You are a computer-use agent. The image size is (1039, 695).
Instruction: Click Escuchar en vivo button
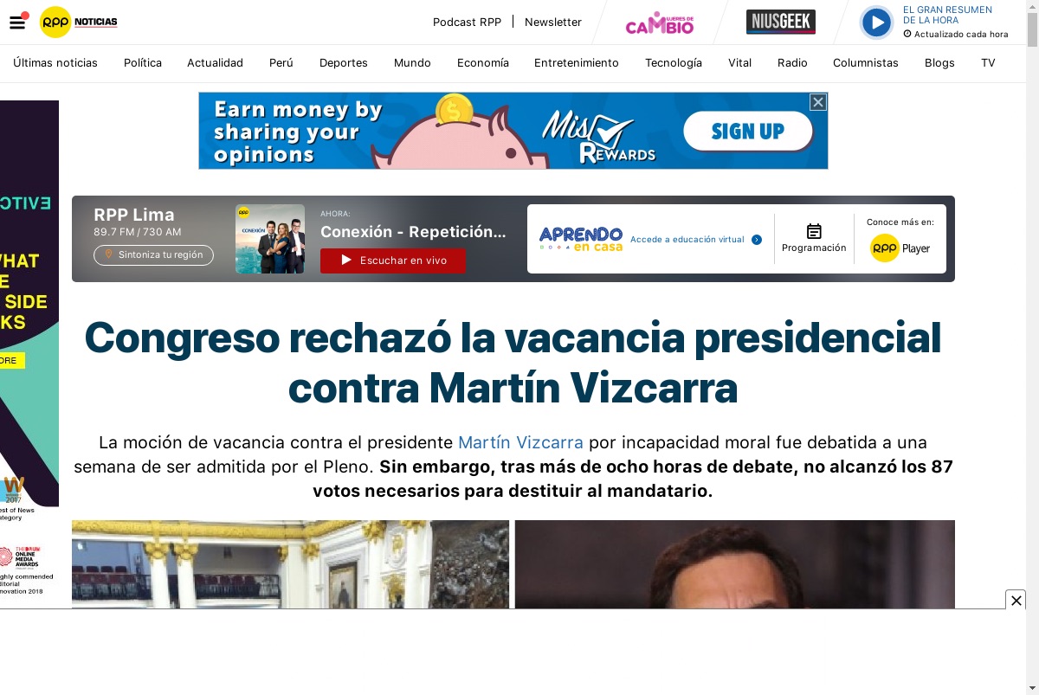point(393,261)
